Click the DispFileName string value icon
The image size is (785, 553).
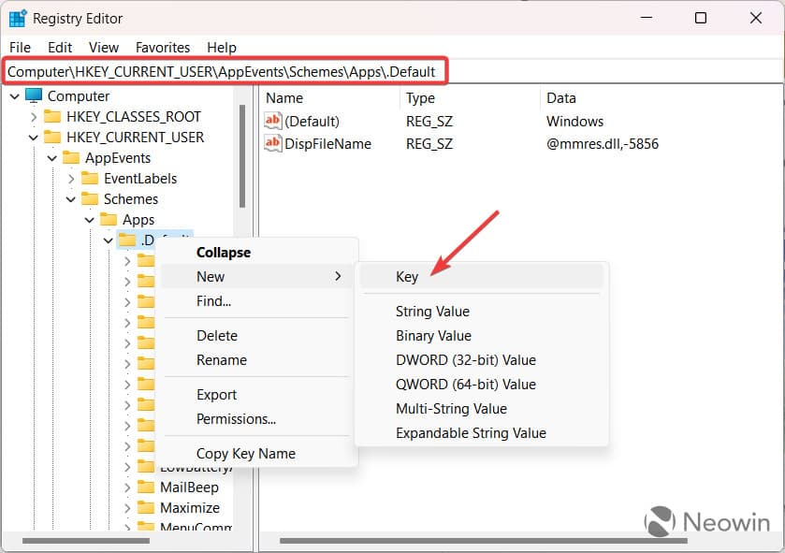coord(273,144)
